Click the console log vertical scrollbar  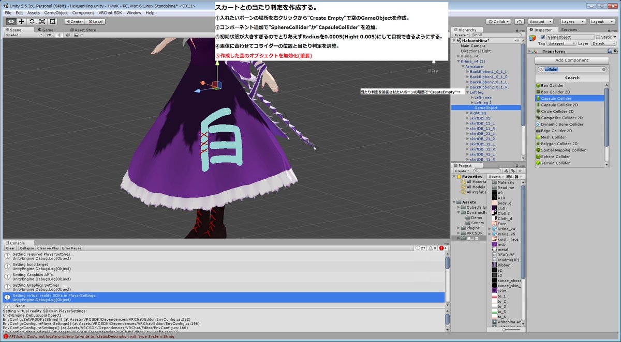(447, 263)
